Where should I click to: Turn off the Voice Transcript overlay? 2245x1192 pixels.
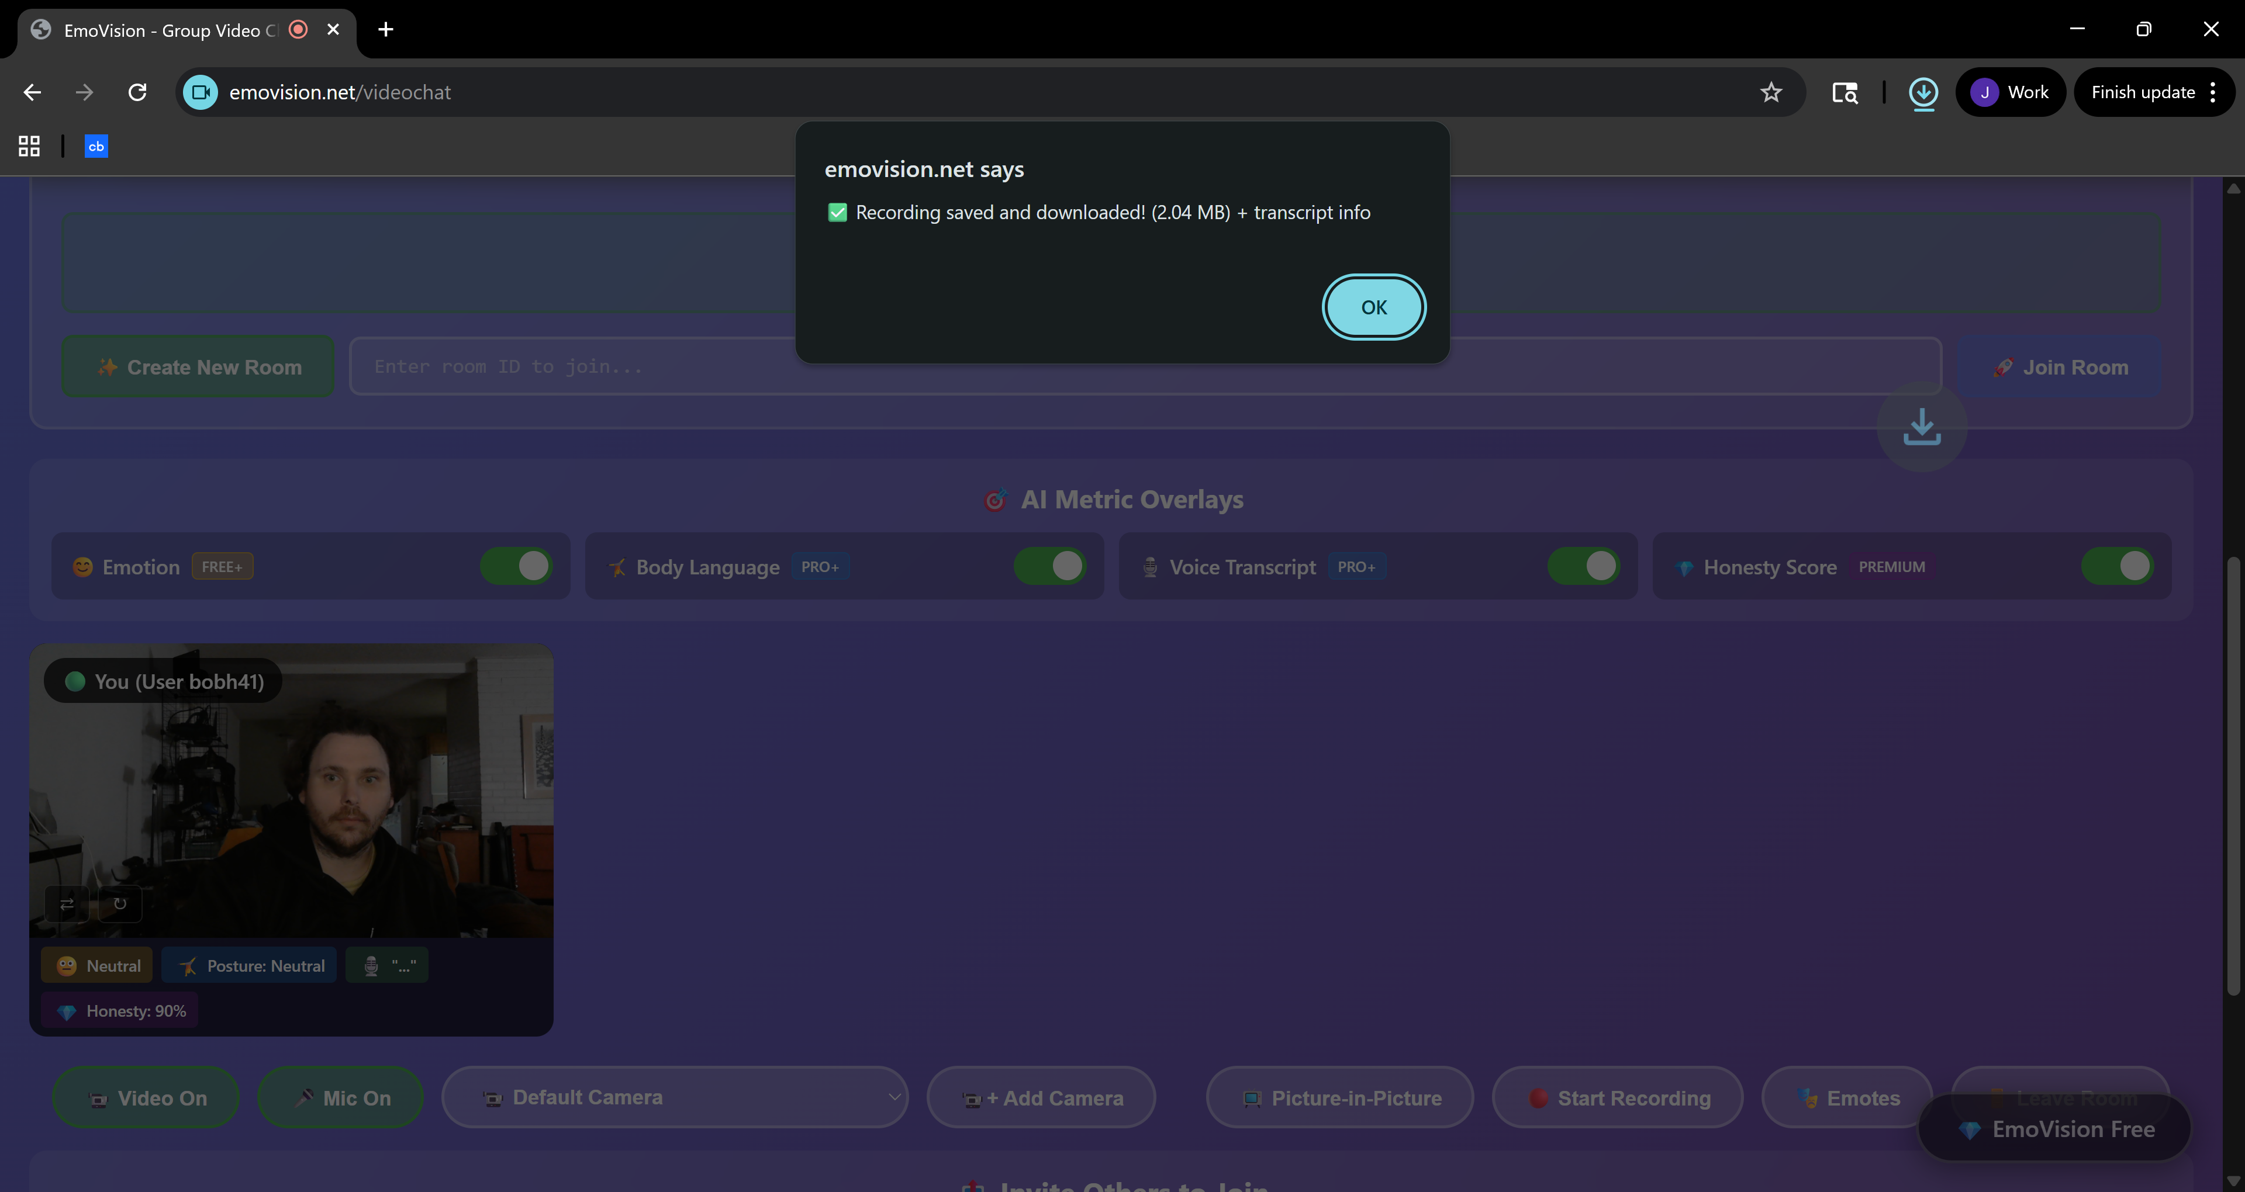1584,566
